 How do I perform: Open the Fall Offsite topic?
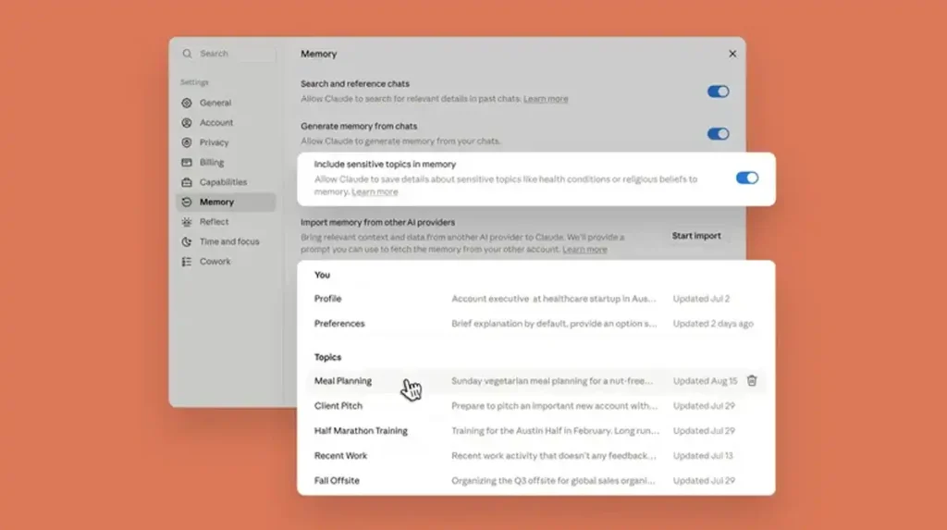click(x=535, y=481)
